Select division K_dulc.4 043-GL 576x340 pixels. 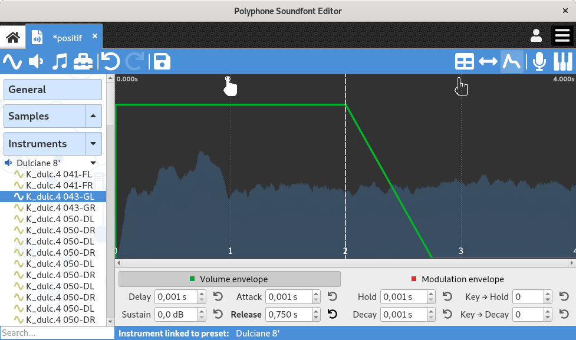[53, 196]
